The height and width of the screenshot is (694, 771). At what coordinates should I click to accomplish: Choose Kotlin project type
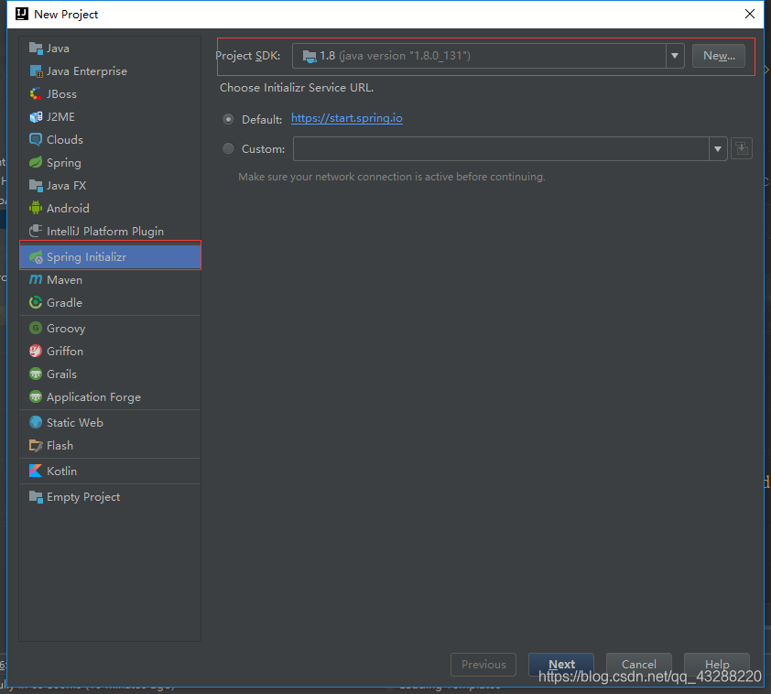(x=110, y=471)
